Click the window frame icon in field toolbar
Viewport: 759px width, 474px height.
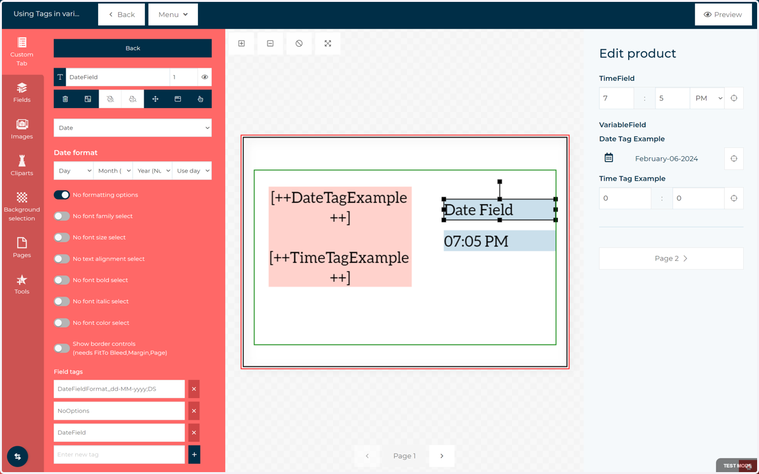pyautogui.click(x=178, y=99)
